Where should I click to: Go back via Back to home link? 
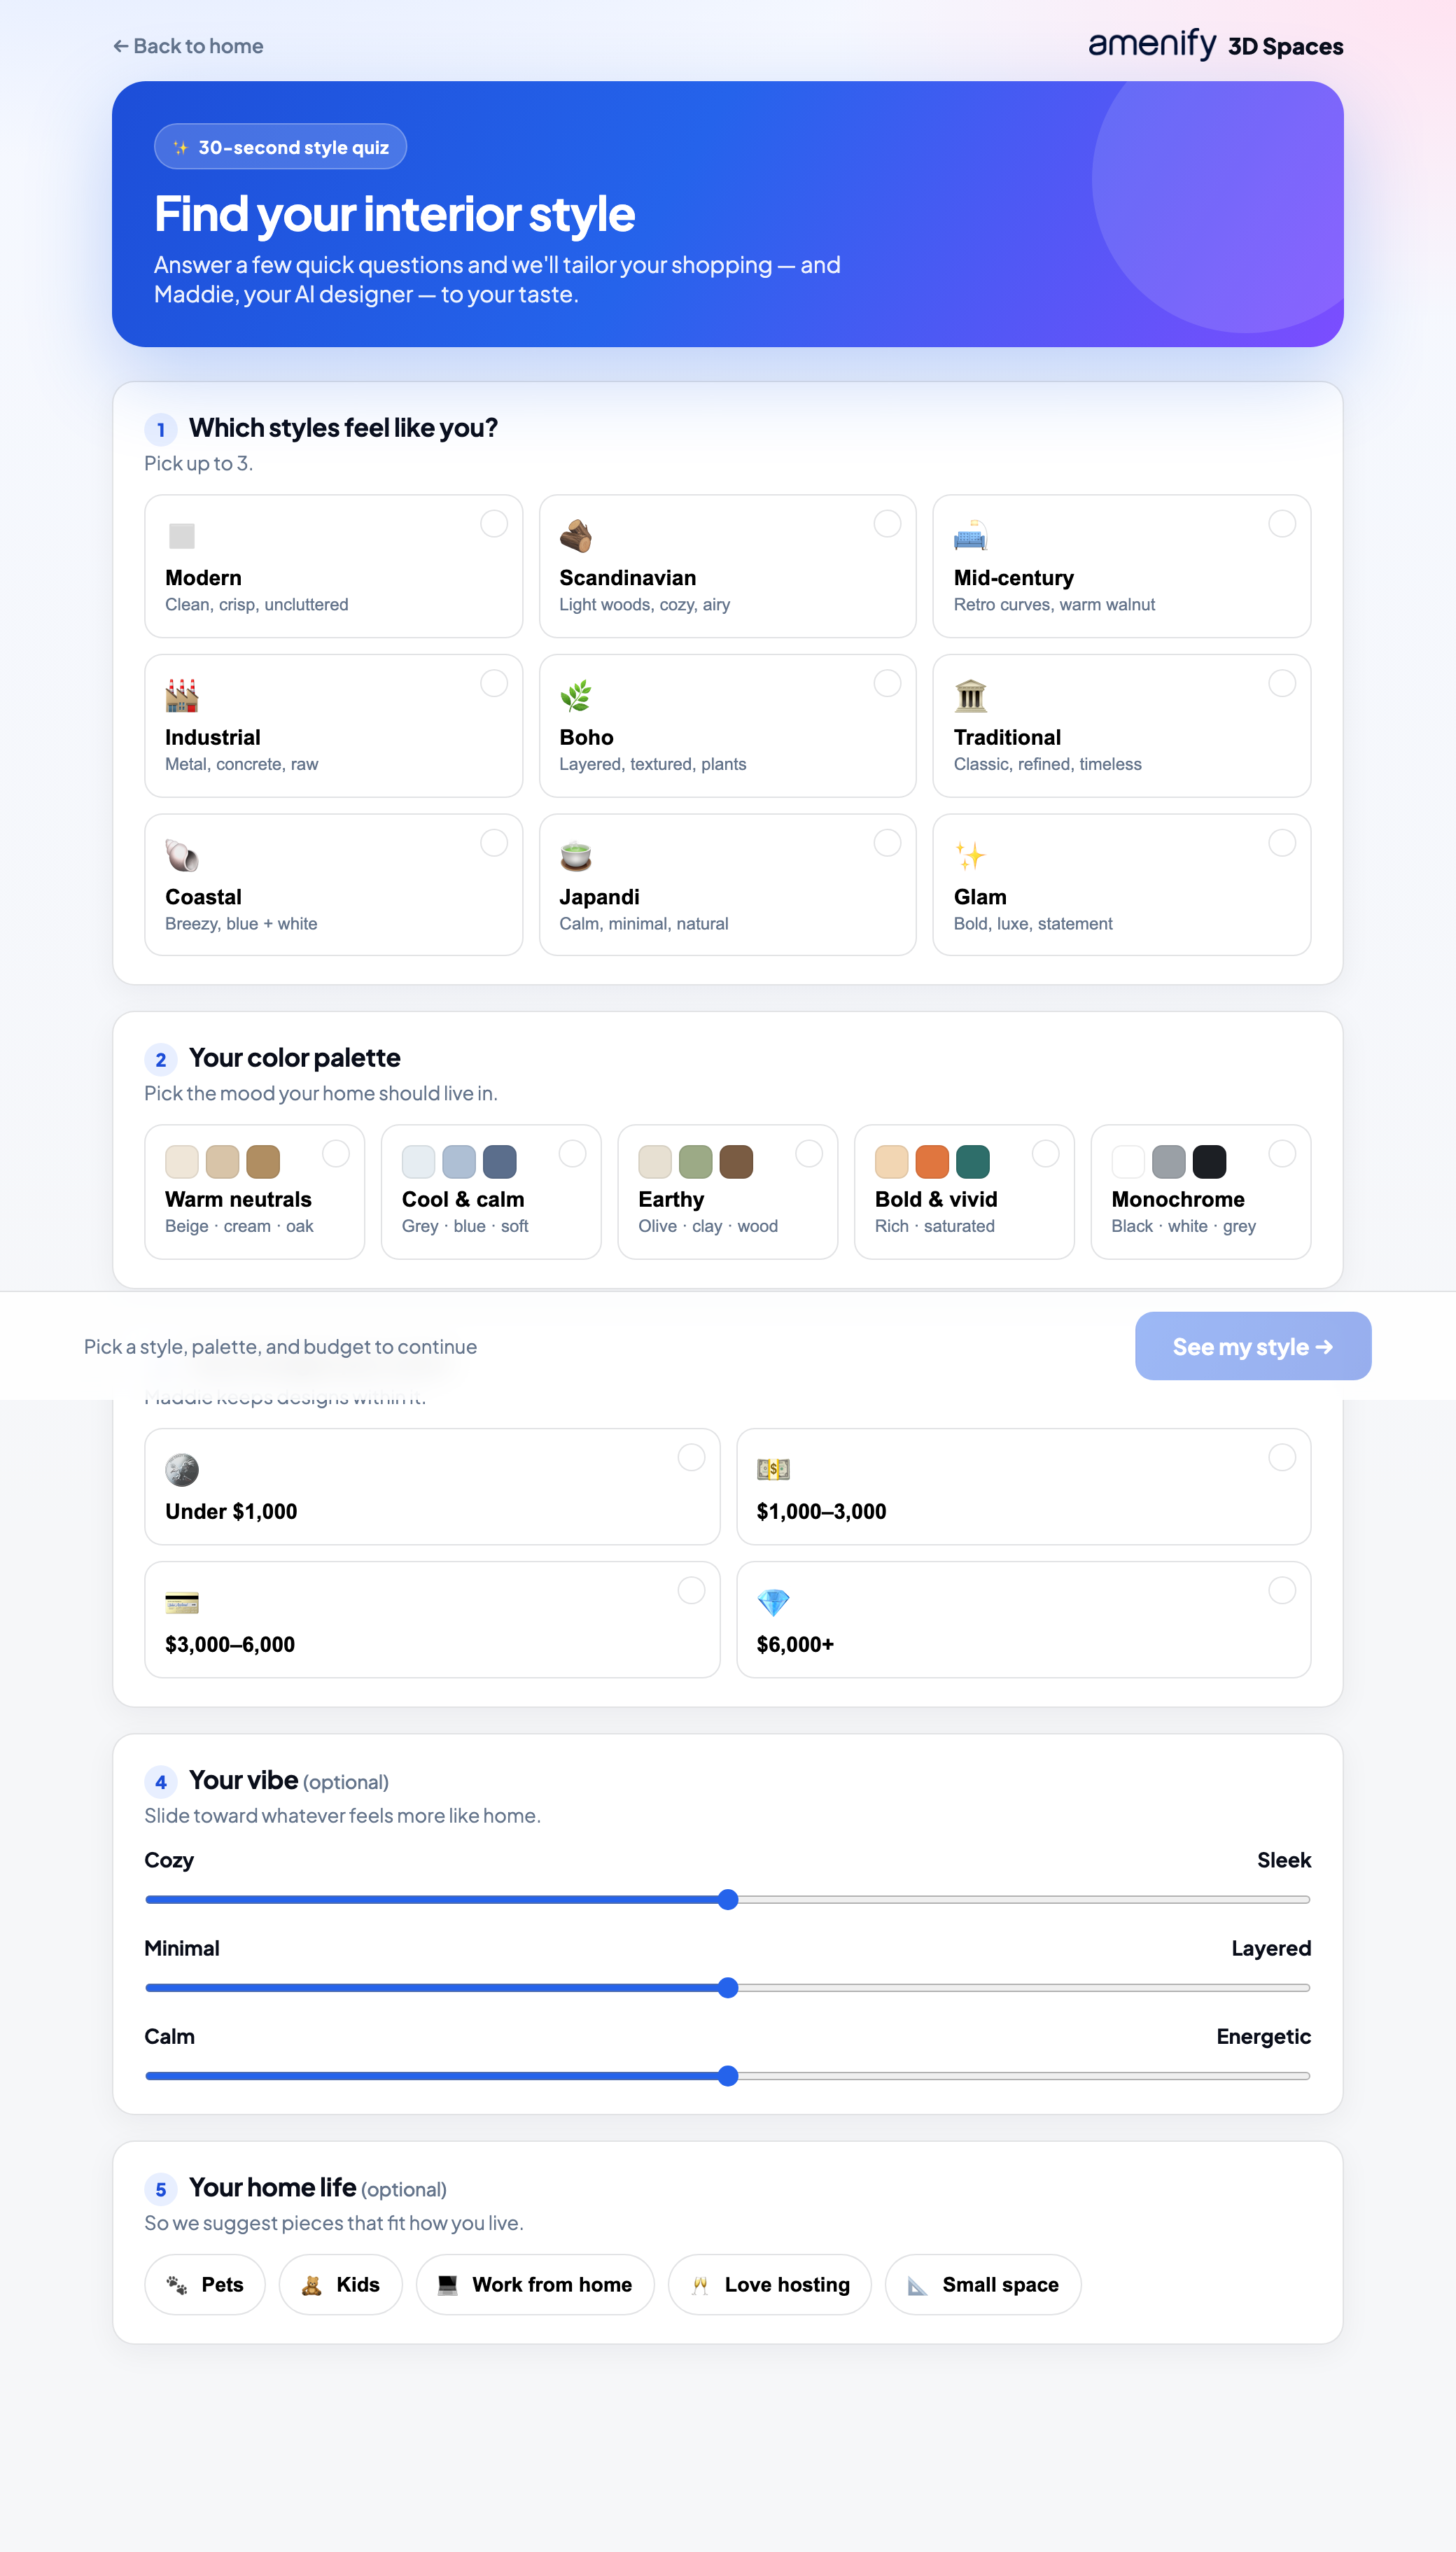click(188, 46)
